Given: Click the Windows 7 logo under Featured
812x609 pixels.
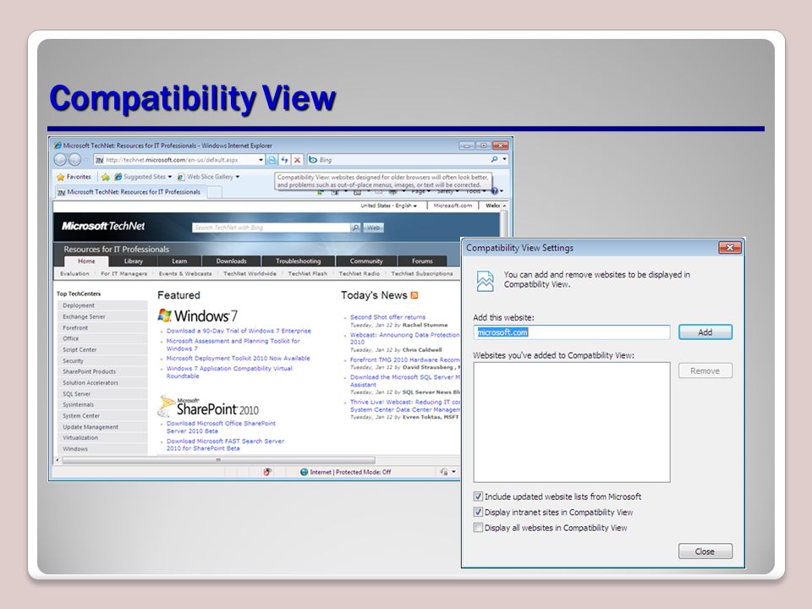Looking at the screenshot, I should click(197, 315).
